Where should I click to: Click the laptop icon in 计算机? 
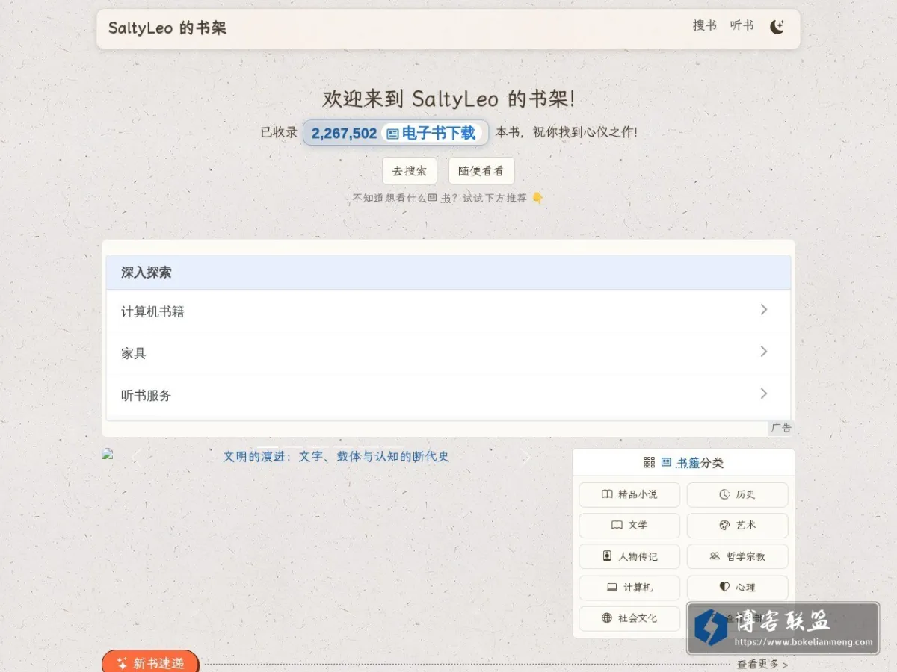coord(611,588)
